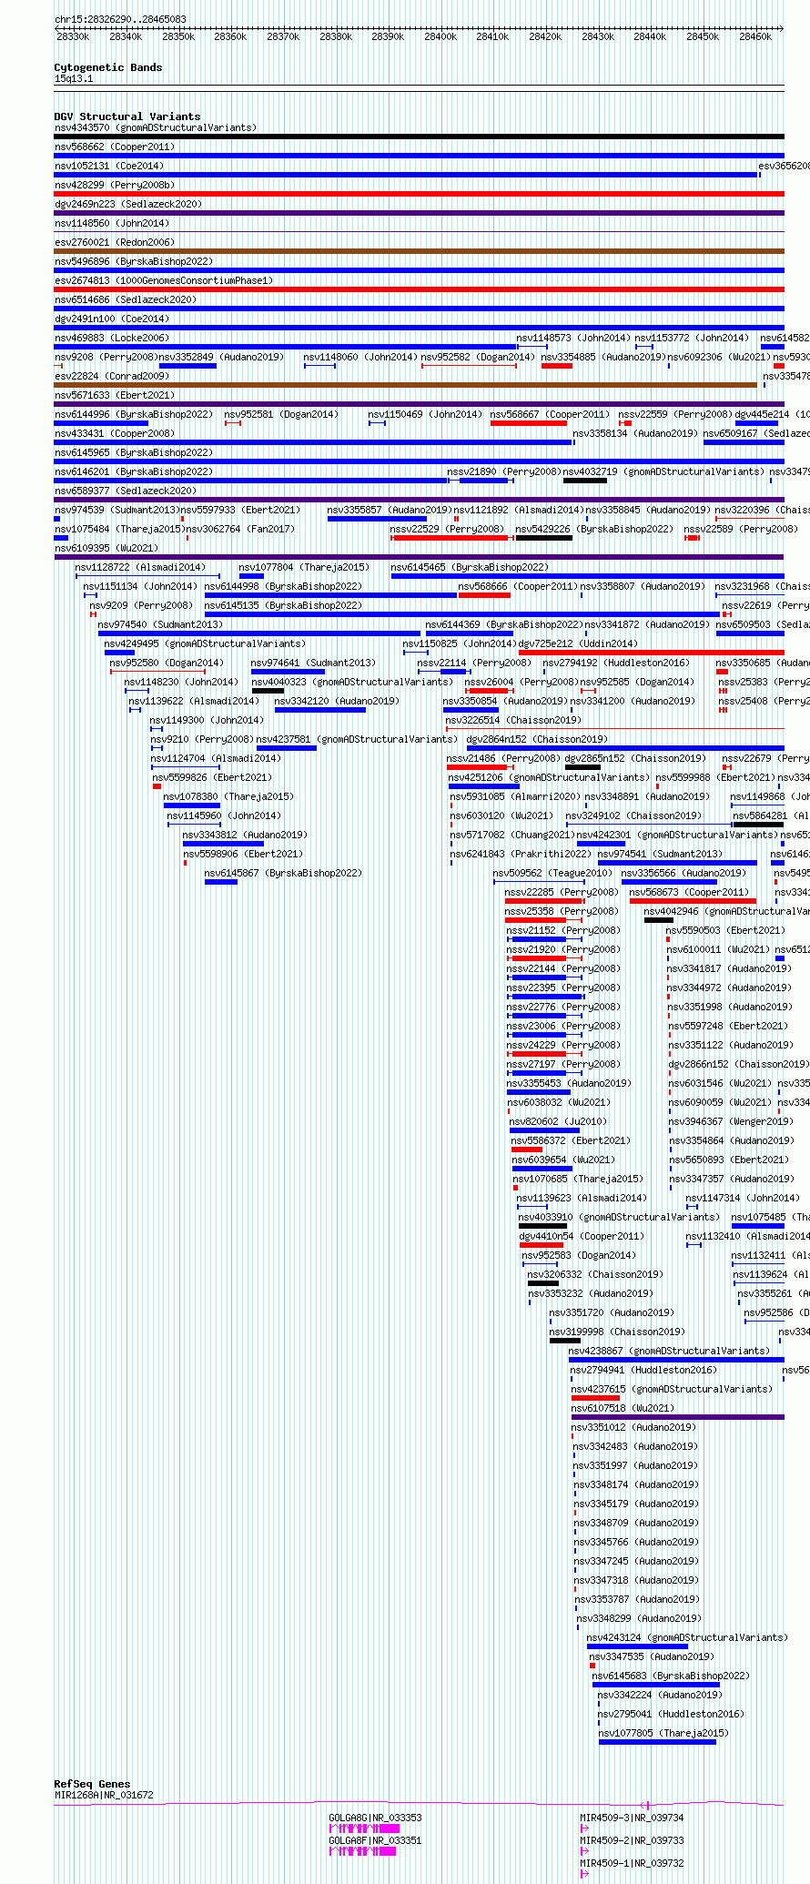Open gene label MIR4509-2|NR_039733
Screen dimensions: 810x1884
click(632, 1840)
